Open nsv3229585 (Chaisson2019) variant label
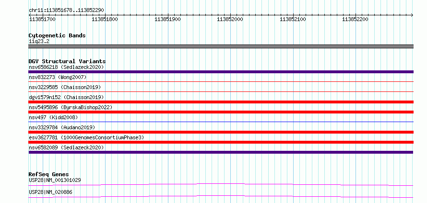 pyautogui.click(x=65, y=87)
